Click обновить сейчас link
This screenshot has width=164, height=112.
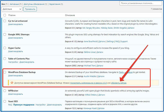click(x=119, y=83)
